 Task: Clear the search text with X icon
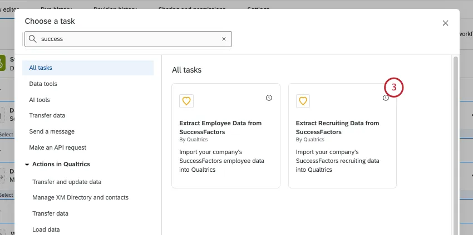click(224, 39)
